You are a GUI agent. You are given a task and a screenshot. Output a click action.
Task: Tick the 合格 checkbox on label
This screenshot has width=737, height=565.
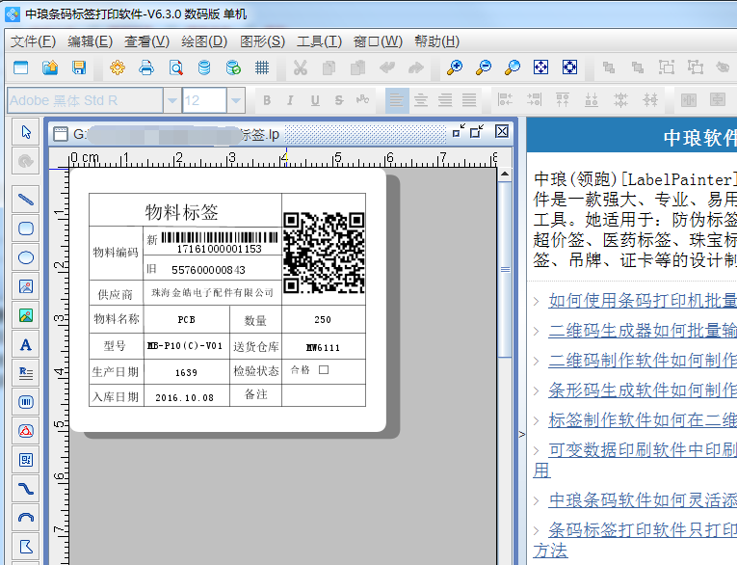tap(324, 370)
